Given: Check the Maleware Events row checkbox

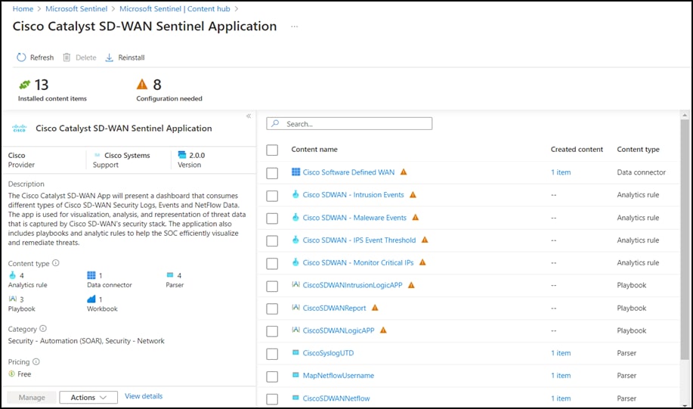Looking at the screenshot, I should (x=272, y=218).
